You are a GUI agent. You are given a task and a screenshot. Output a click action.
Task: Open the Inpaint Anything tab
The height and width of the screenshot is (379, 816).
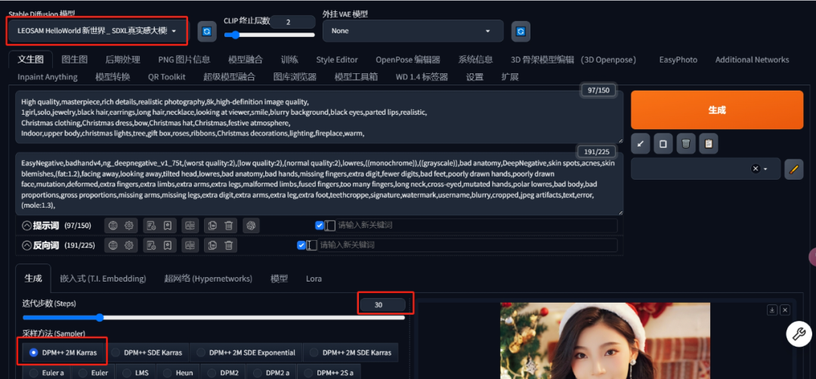pos(48,77)
